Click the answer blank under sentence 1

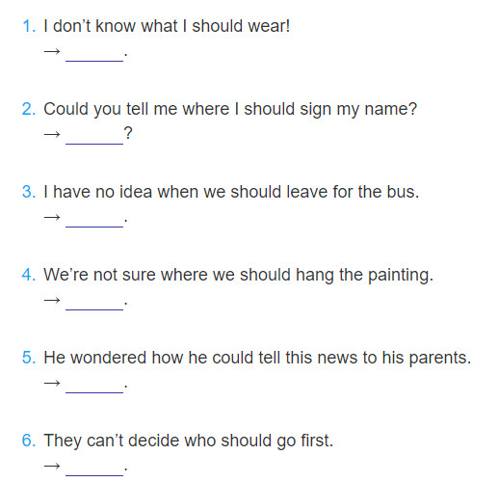[94, 56]
